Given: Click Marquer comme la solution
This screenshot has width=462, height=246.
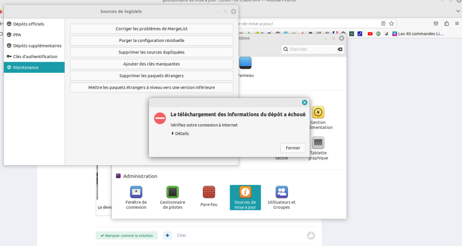Looking at the screenshot, I should point(127,235).
